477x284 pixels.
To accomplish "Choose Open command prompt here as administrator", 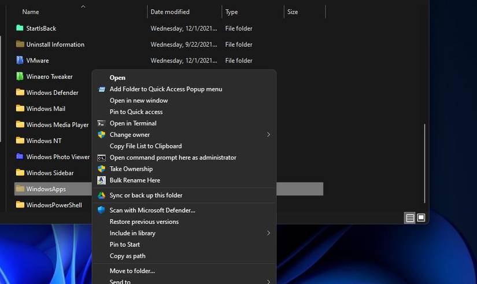I will 173,157.
